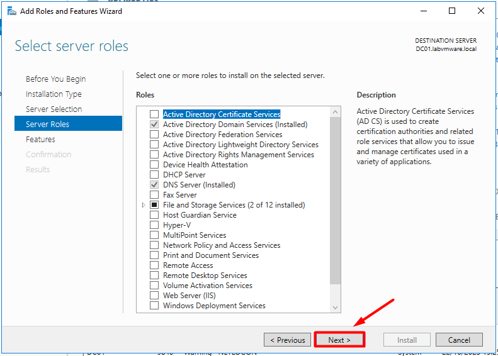Toggle the Remote Access role checkbox
Screen dimensions: 498x356
point(154,265)
